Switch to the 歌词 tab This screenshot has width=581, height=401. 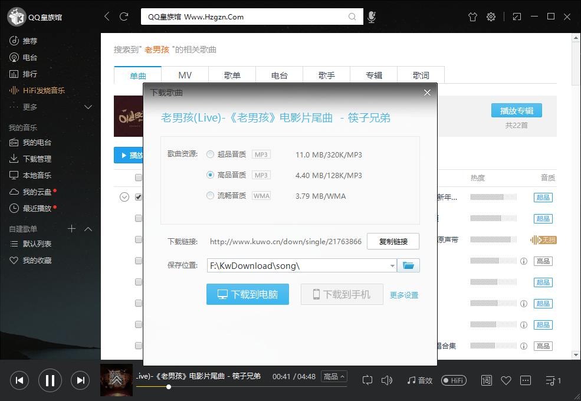coord(421,75)
